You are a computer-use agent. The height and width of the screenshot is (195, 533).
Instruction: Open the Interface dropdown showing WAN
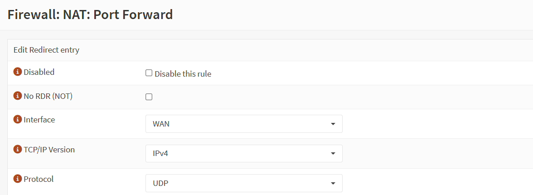tap(244, 124)
